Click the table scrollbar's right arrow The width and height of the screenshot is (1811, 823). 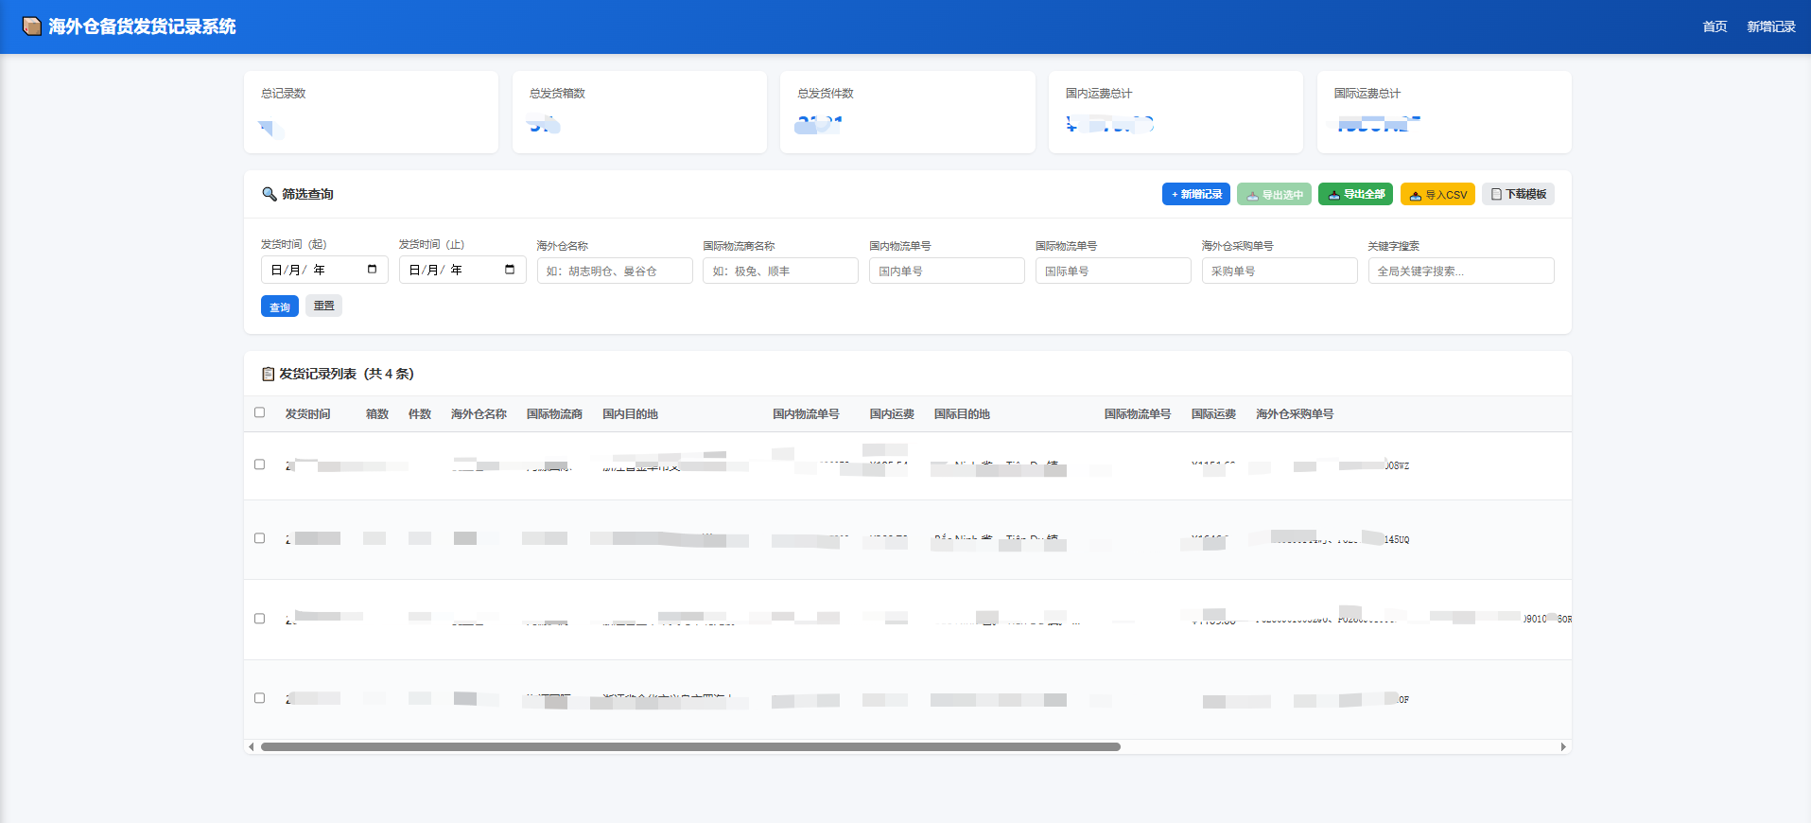(1563, 747)
